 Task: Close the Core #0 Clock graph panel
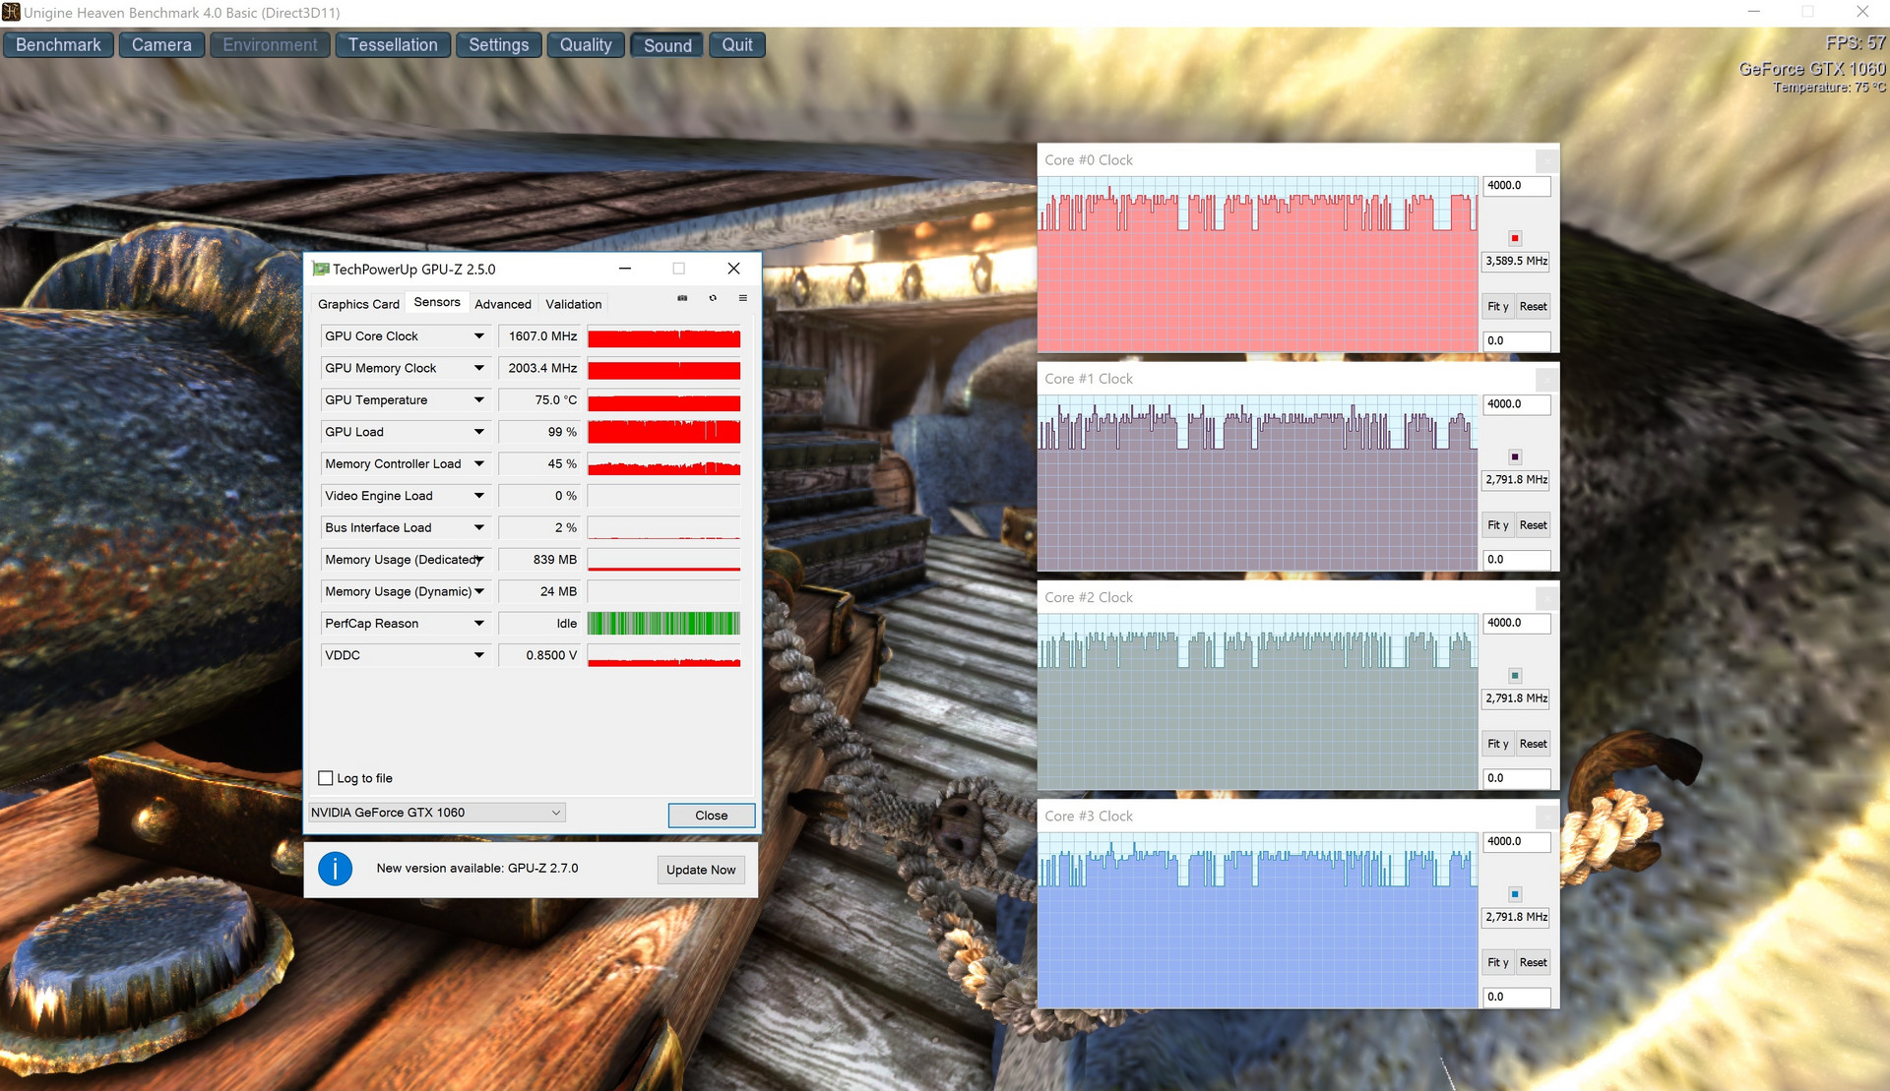(x=1546, y=160)
